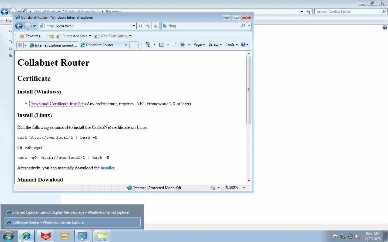Click the Home icon in command bar

148,44
